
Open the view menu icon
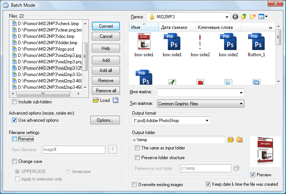[x=264, y=17]
